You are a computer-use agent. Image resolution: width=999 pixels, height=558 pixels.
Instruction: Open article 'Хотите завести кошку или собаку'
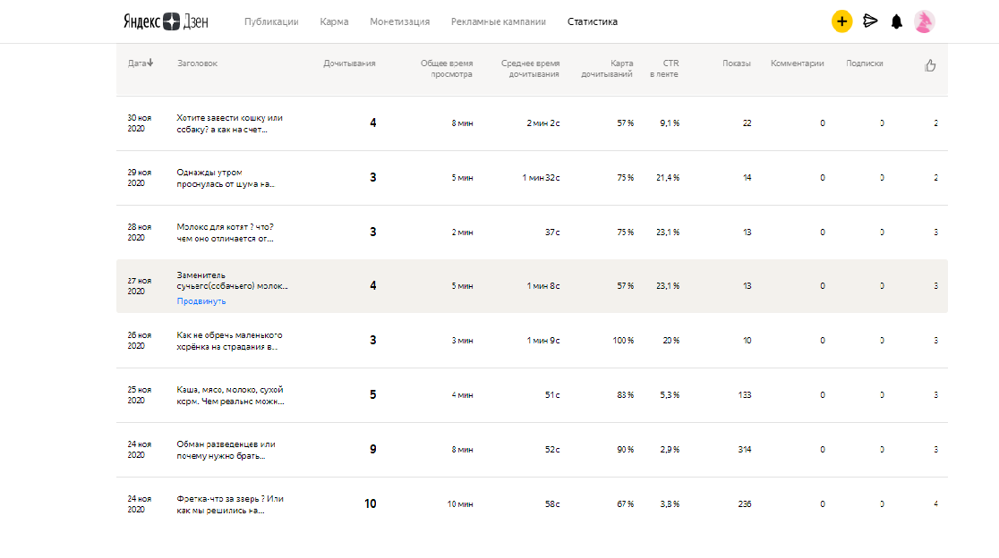pyautogui.click(x=229, y=123)
